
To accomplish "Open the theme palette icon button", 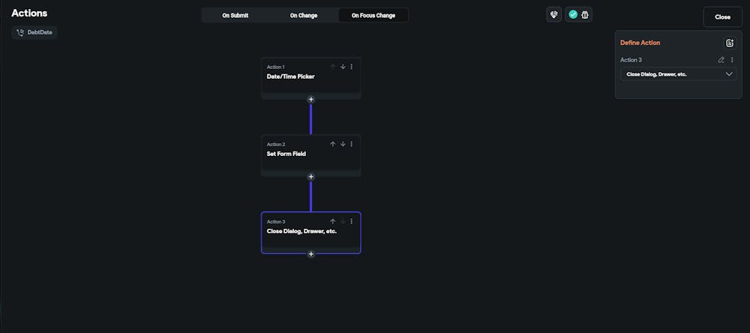I will tap(553, 14).
